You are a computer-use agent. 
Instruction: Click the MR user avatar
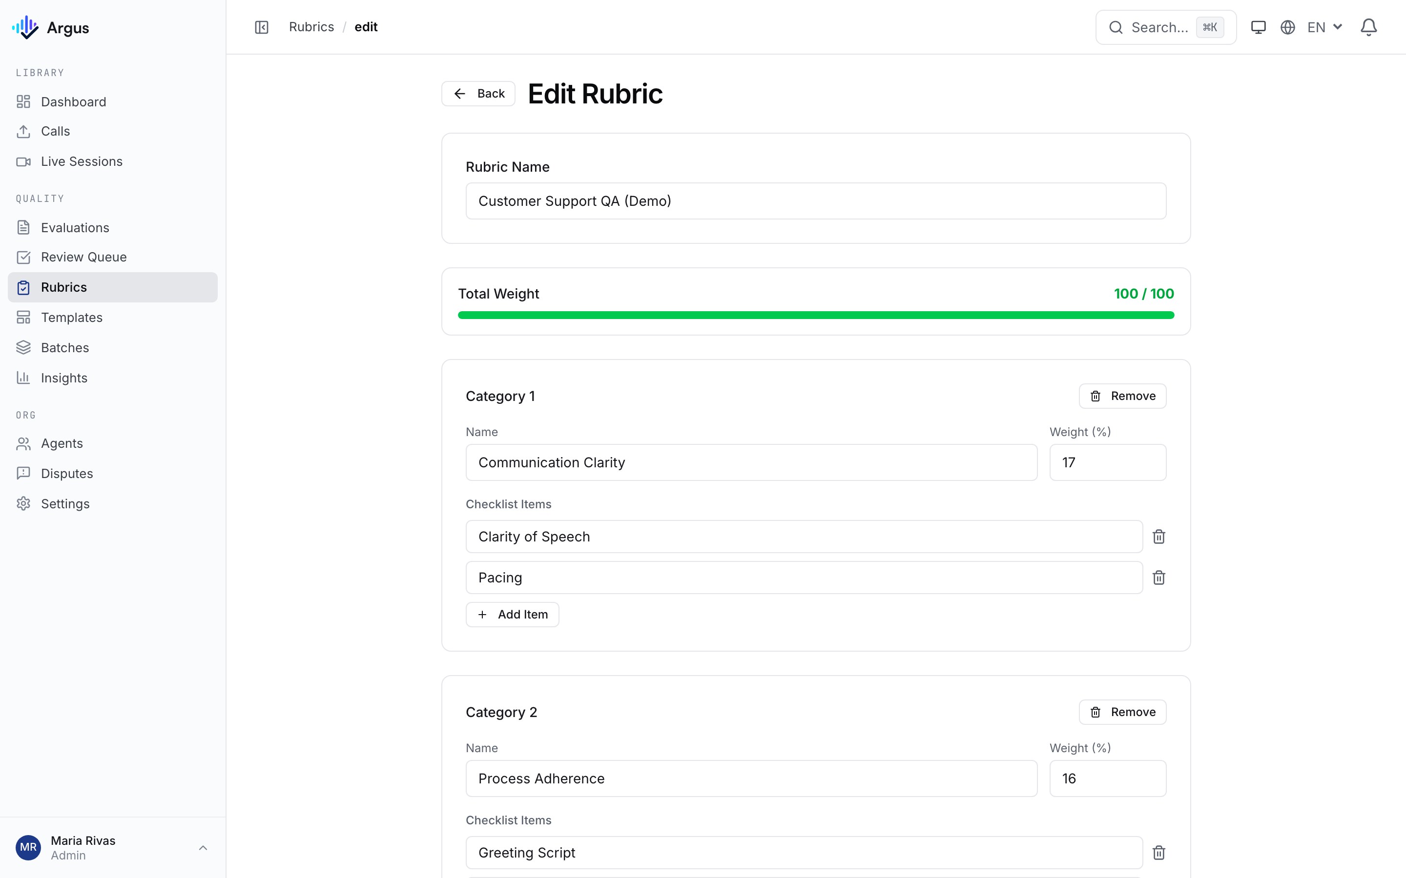(x=28, y=848)
